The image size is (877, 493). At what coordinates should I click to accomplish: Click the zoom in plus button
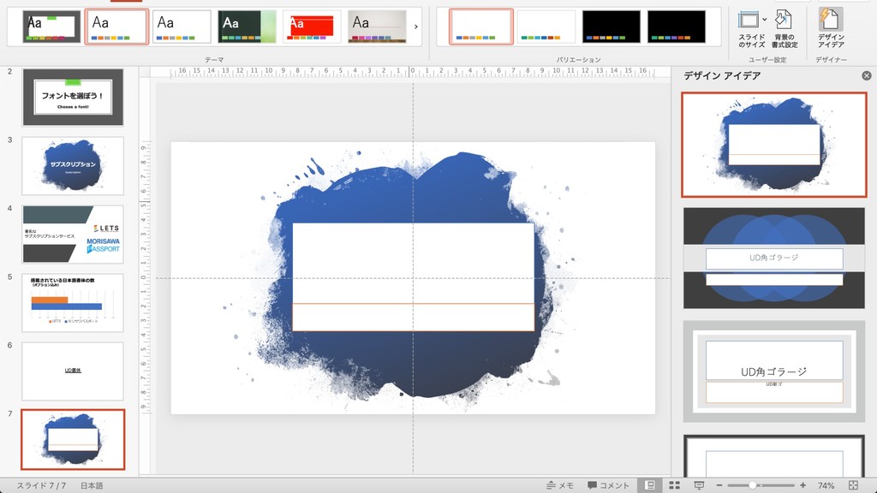(802, 485)
